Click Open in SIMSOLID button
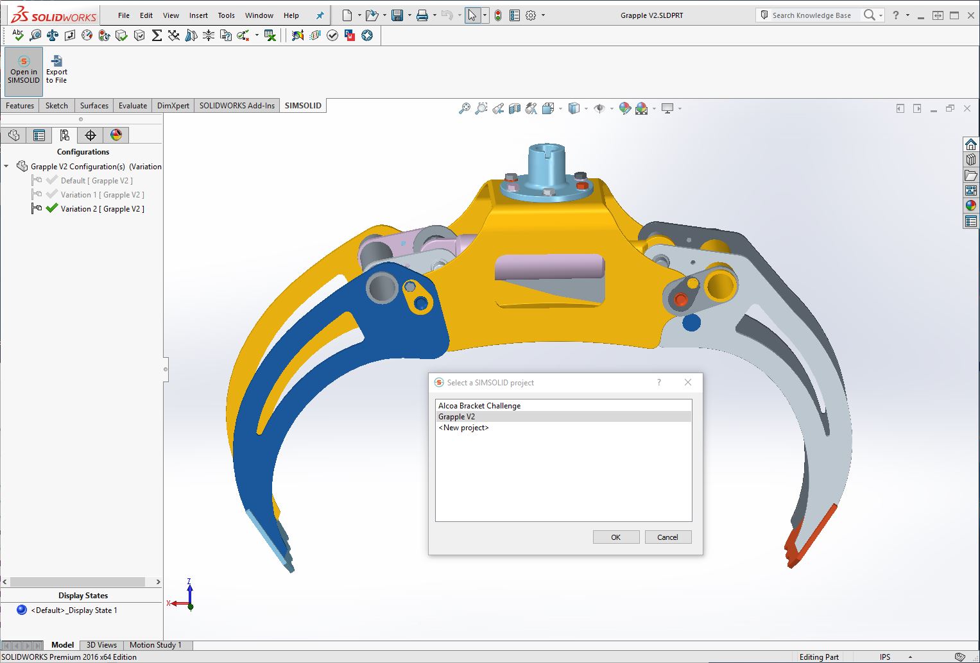This screenshot has width=980, height=663. coord(24,71)
